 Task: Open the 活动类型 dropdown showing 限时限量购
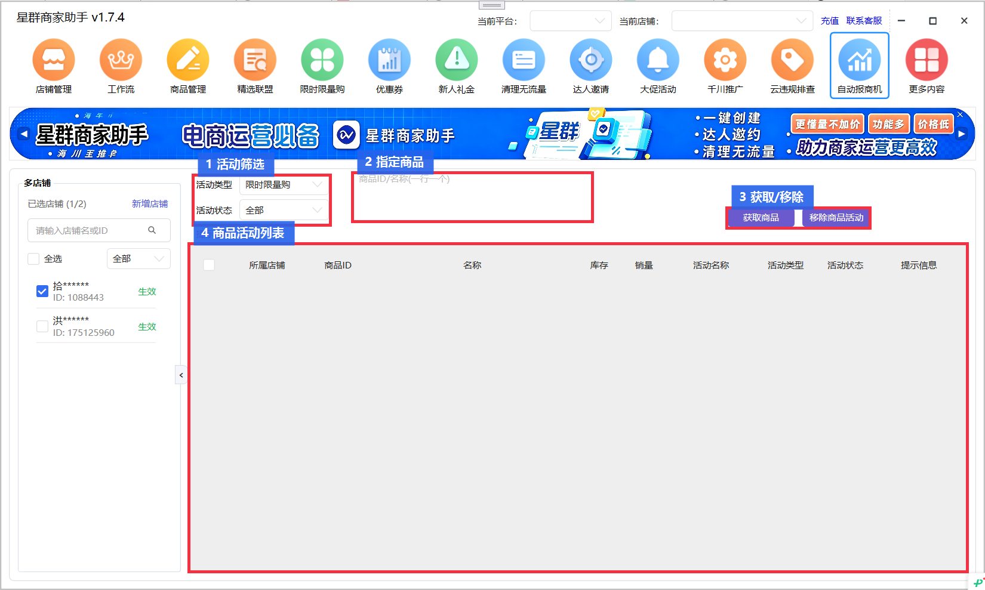pyautogui.click(x=284, y=185)
